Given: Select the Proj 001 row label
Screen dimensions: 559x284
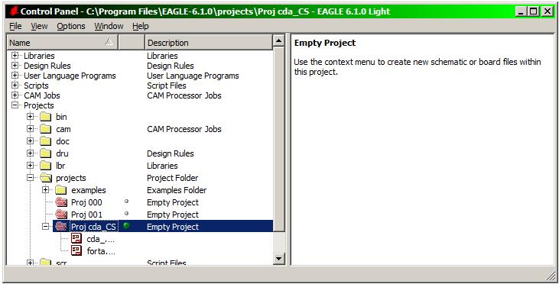Looking at the screenshot, I should (86, 215).
